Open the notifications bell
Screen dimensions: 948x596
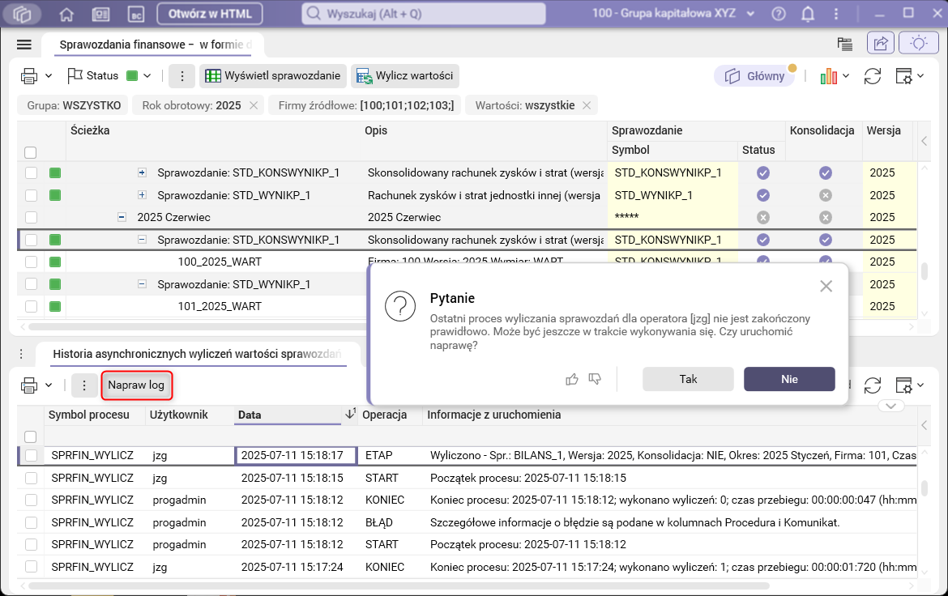[x=808, y=13]
